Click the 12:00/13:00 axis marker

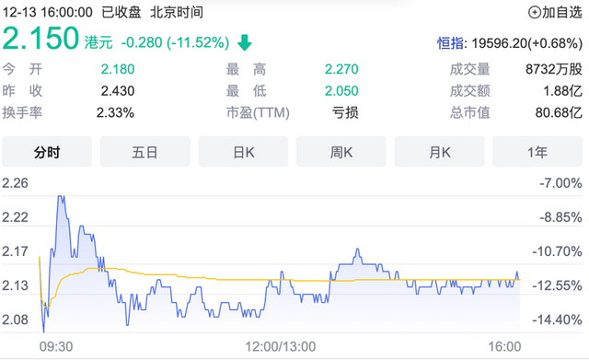[x=280, y=346]
